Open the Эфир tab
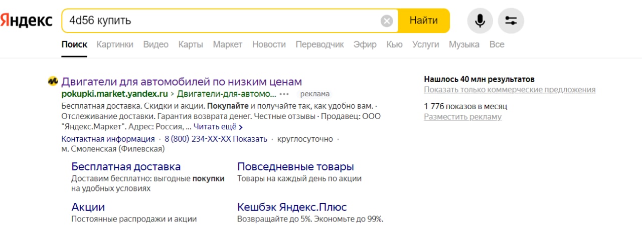The width and height of the screenshot is (642, 237). pos(365,45)
